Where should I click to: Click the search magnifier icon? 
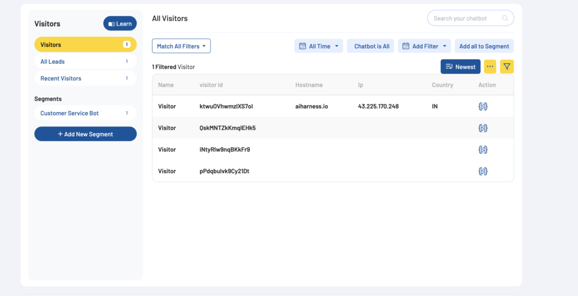[x=505, y=18]
